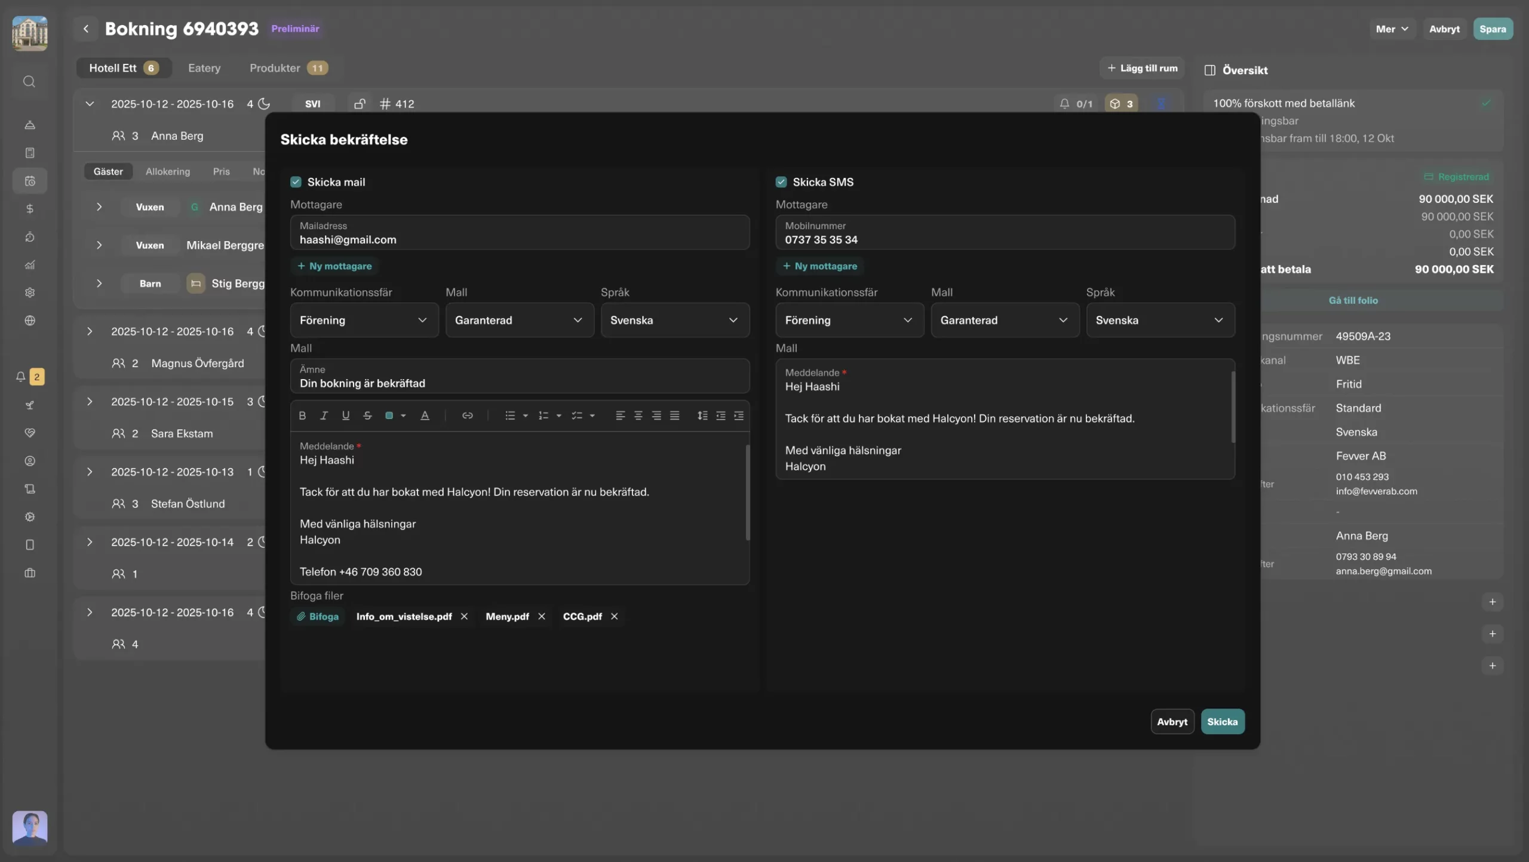The image size is (1529, 862).
Task: Open SMS Språk dropdown showing Svenska
Action: [1160, 320]
